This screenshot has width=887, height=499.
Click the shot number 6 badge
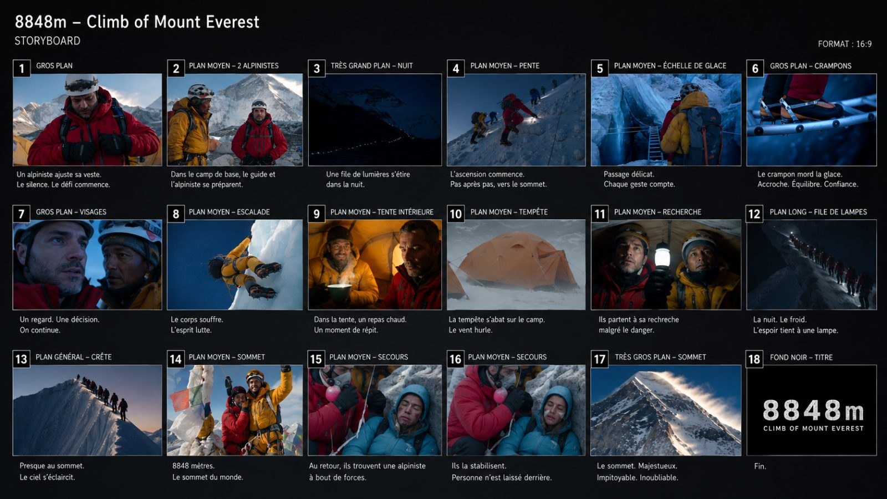755,68
